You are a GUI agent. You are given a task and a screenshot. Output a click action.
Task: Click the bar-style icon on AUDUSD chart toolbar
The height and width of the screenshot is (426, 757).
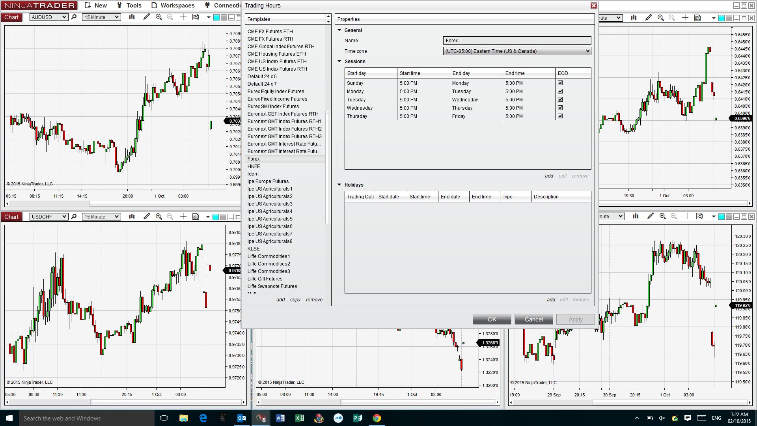pos(132,17)
